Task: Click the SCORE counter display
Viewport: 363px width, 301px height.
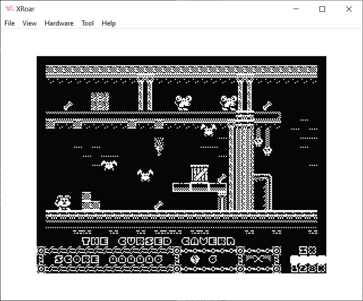Action: pos(108,260)
